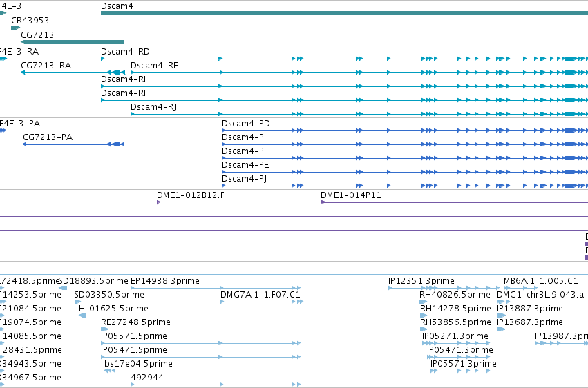Click the CR43953 gene arrow glyph
Image resolution: width=588 pixels, height=388 pixels.
(15, 28)
